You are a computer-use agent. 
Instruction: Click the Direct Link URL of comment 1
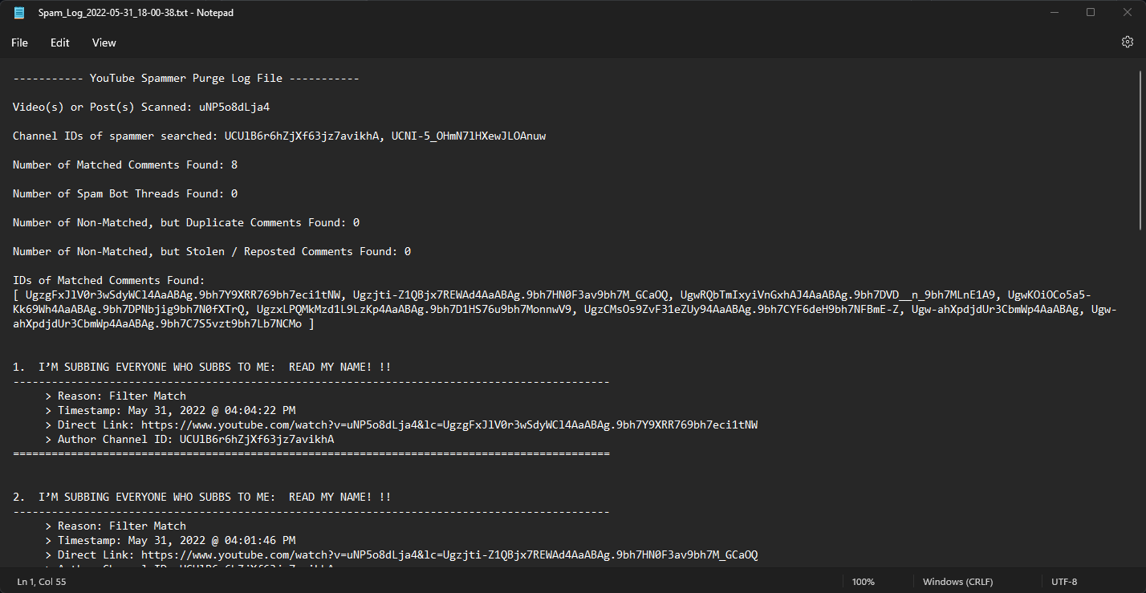(x=449, y=424)
